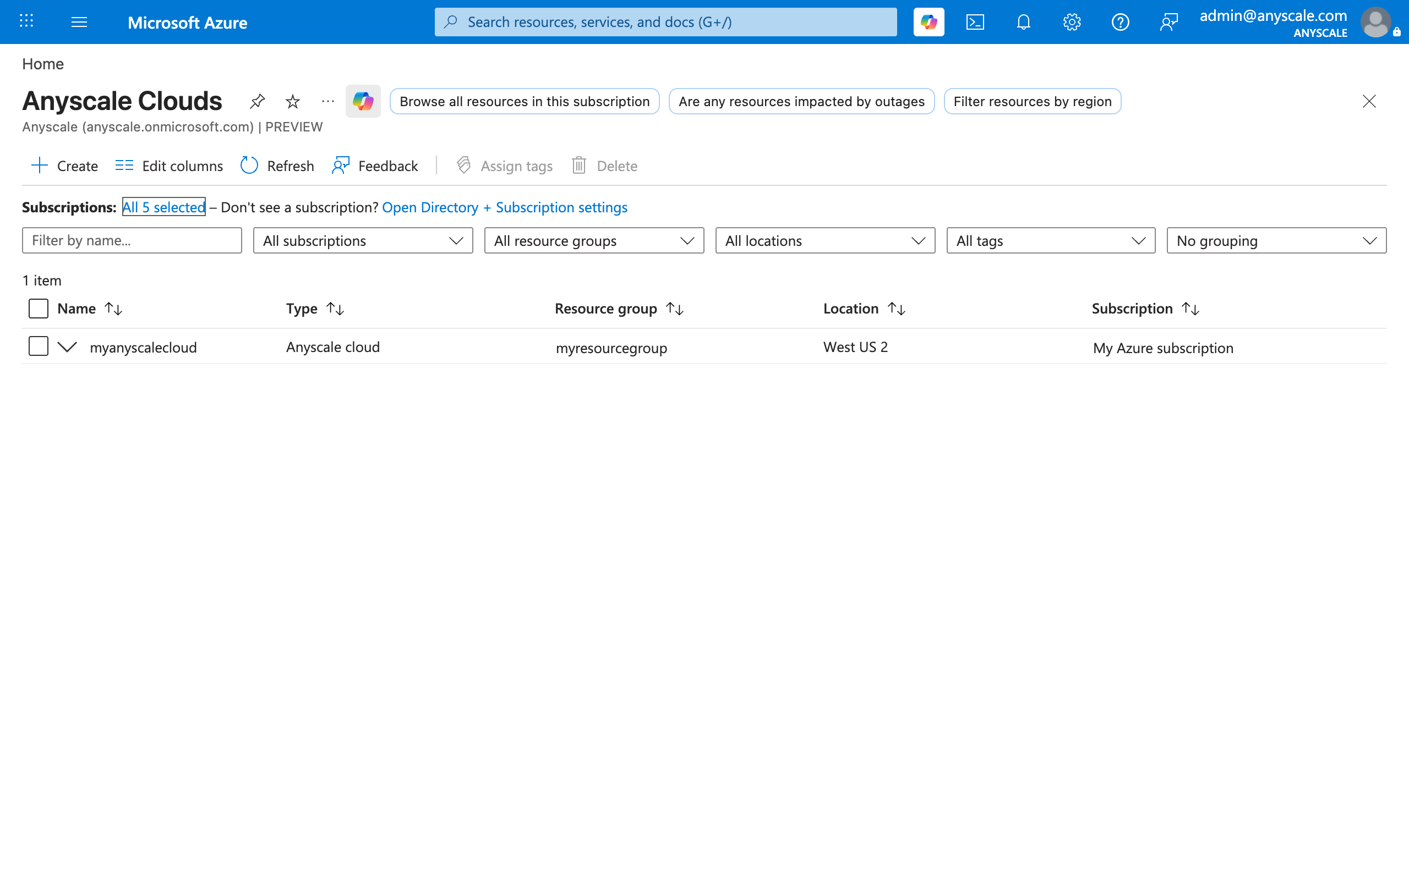
Task: Add Anyscale Clouds to favorites star
Action: 293,101
